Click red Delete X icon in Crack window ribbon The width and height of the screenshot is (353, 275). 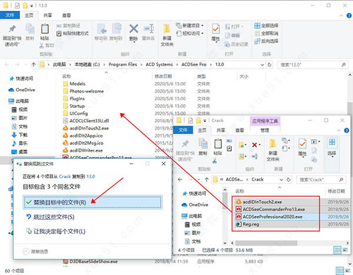[x=254, y=145]
